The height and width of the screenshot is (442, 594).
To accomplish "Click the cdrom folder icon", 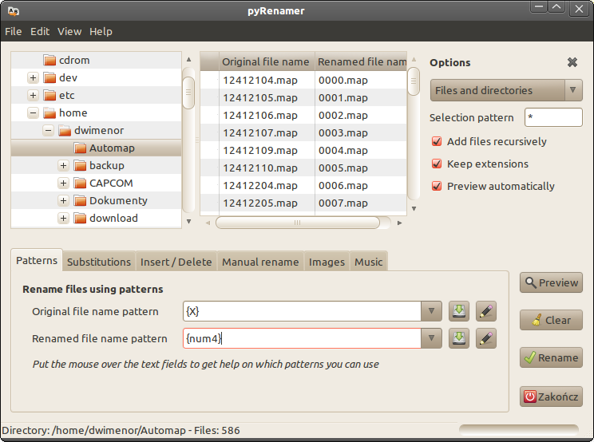I will tap(49, 60).
